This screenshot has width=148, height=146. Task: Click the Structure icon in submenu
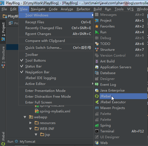coord(97,50)
